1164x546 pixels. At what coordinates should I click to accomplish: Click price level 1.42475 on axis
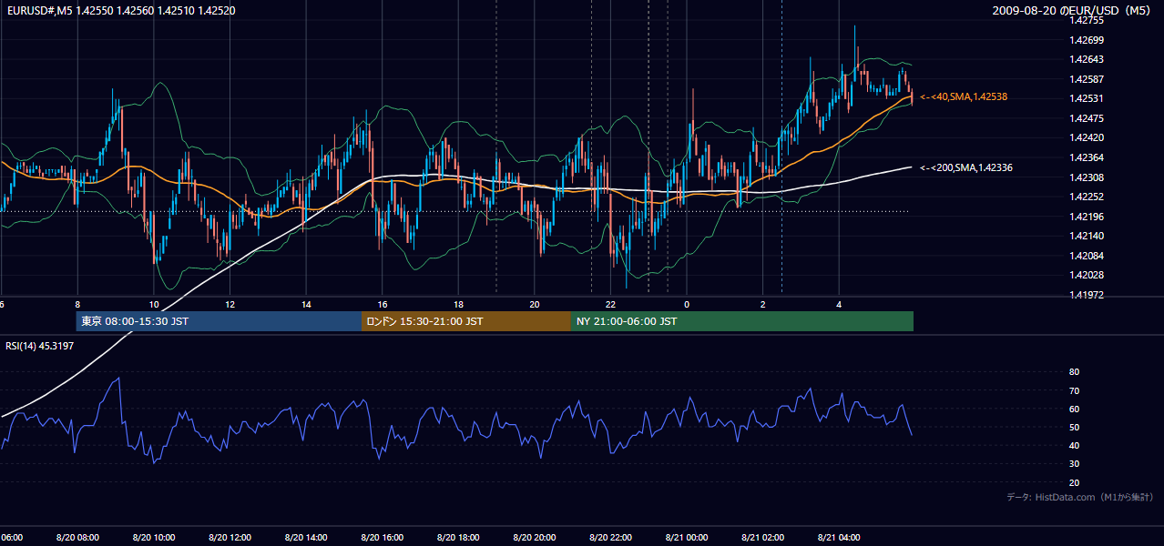1086,118
